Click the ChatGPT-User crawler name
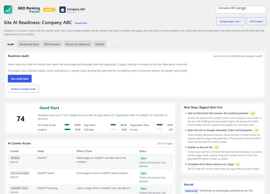This screenshot has width=270, height=194. (x=19, y=188)
